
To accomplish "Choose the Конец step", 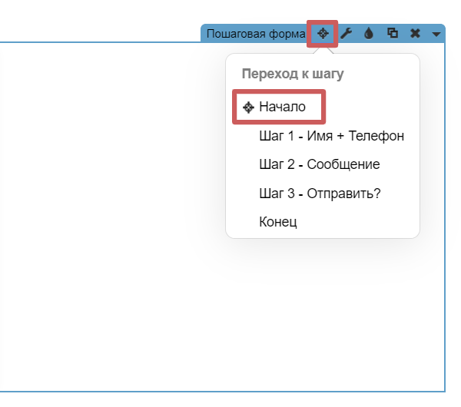I will coord(277,222).
